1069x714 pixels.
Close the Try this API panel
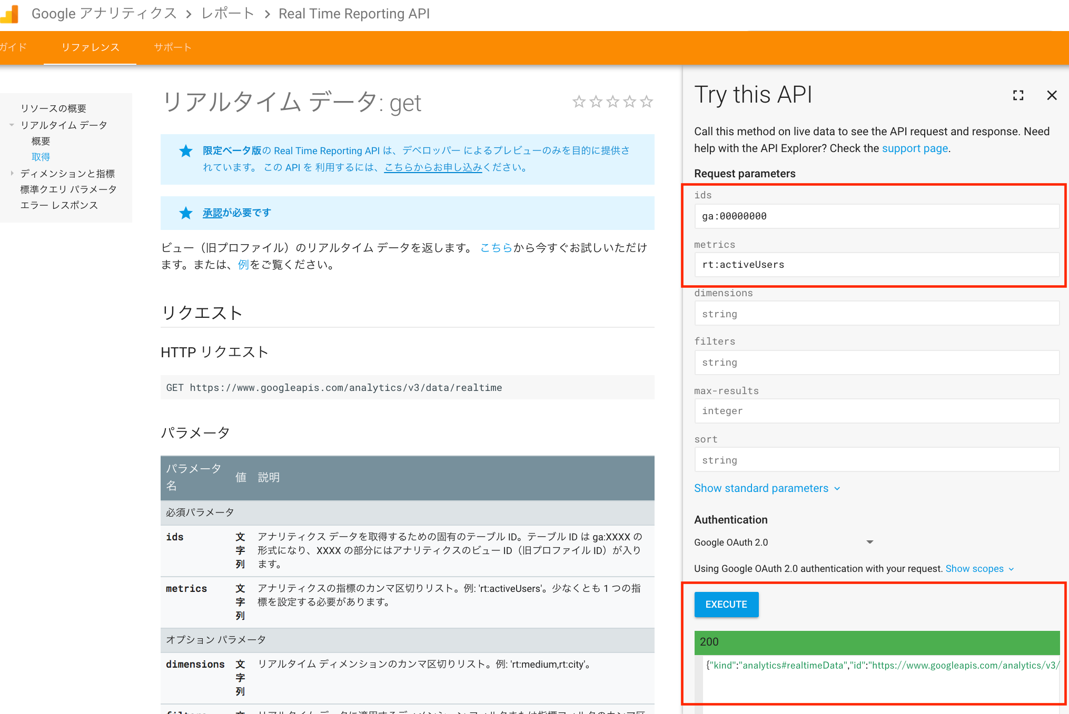point(1052,95)
